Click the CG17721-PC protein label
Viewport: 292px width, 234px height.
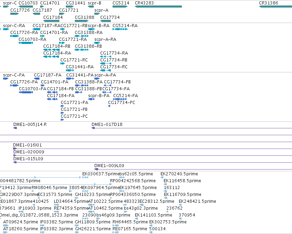[x=74, y=116]
